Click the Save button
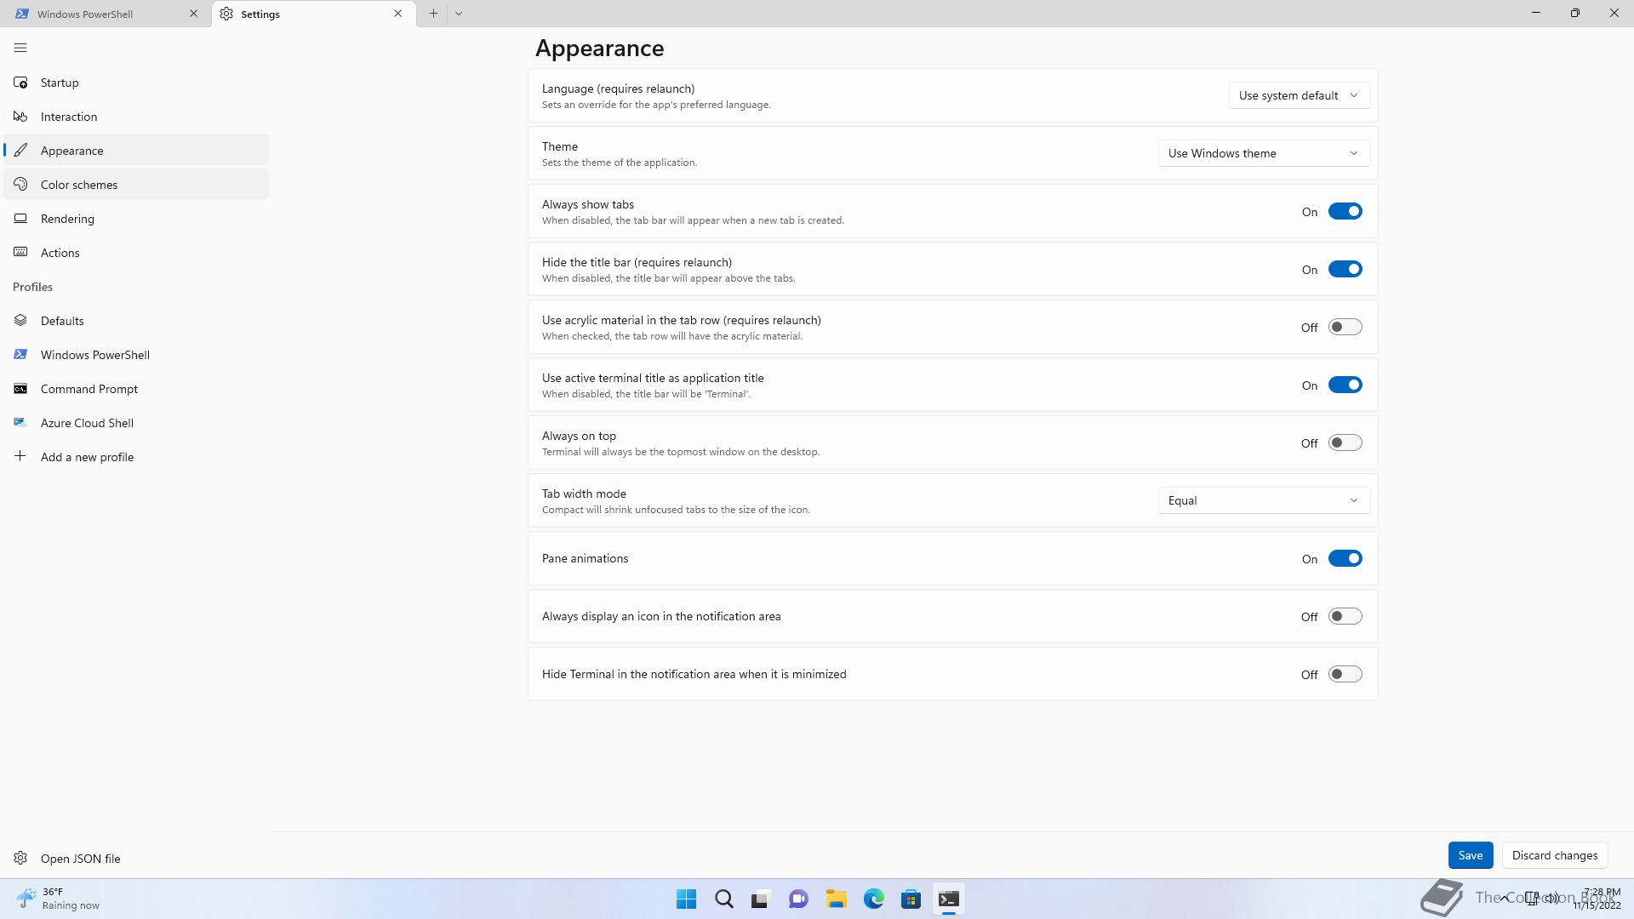The image size is (1634, 919). click(x=1470, y=855)
